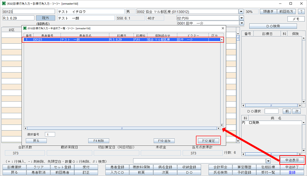This screenshot has height=176, width=307.
Task: Close the 中途終了一覧 dialog window
Action: (x=223, y=29)
